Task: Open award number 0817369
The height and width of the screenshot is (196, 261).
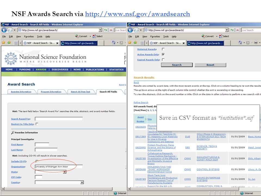Action: click(141, 136)
